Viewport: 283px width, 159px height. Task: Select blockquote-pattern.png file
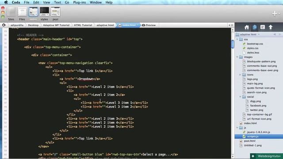pos(261,61)
